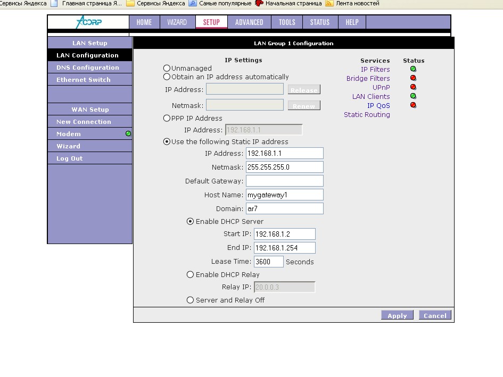Viewport: 503px width, 377px height.
Task: Click the red Bridge Filters status indicator
Action: tap(413, 78)
